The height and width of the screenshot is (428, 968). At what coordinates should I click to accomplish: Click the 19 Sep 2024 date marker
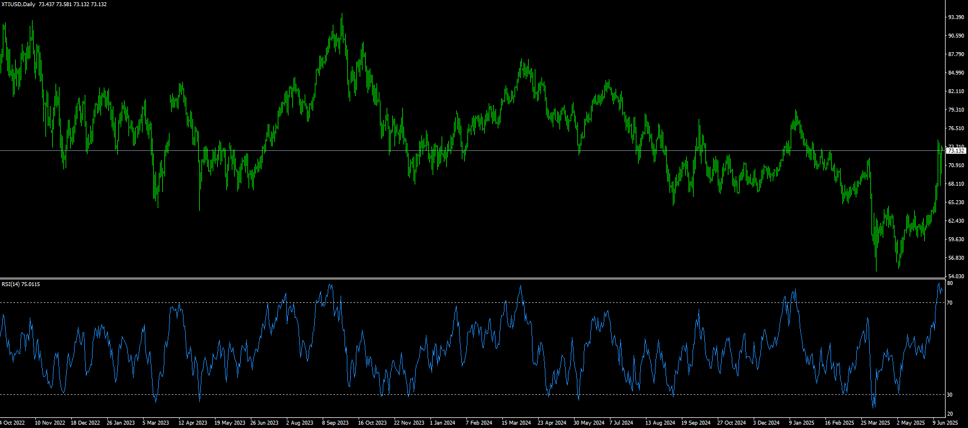[696, 423]
